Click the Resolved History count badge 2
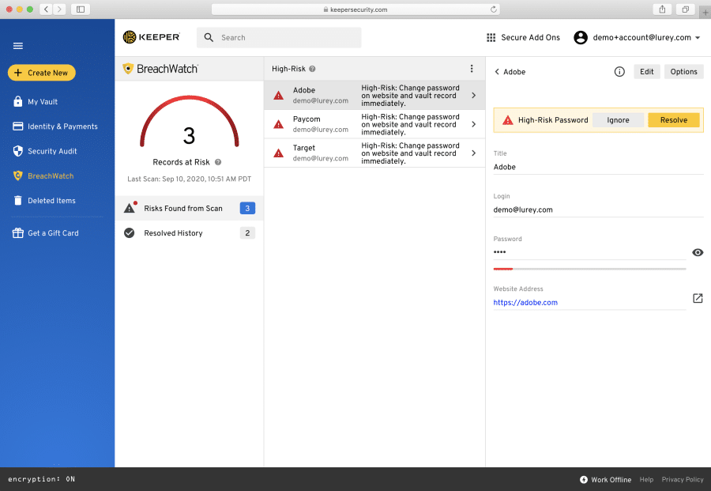The height and width of the screenshot is (491, 711). coord(247,233)
